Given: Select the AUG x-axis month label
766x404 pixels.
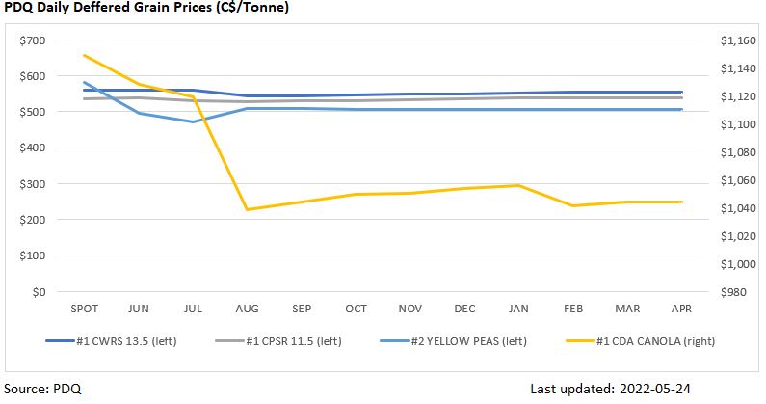Looking at the screenshot, I should click(x=247, y=309).
